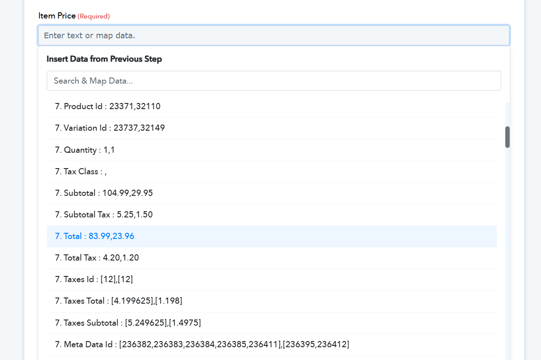541x360 pixels.
Task: Map '7. Subtotal : 104.99,29.95' data
Action: [272, 193]
